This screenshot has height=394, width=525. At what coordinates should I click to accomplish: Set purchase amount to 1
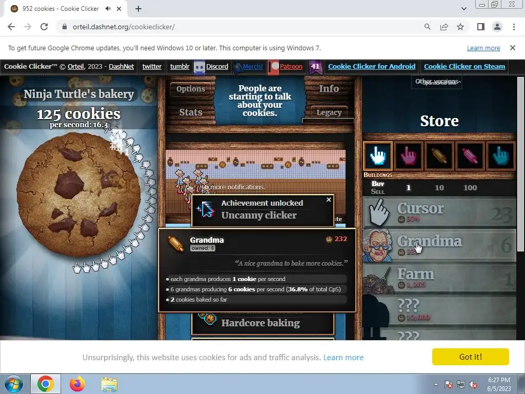point(408,188)
